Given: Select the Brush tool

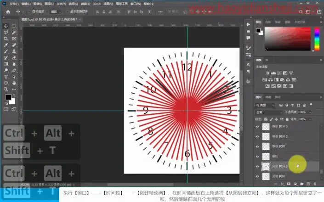Looking at the screenshot, I should (x=6, y=51).
